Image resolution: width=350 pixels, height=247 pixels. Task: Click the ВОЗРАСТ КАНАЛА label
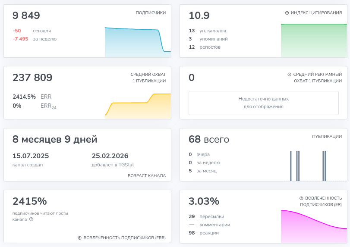[146, 176]
